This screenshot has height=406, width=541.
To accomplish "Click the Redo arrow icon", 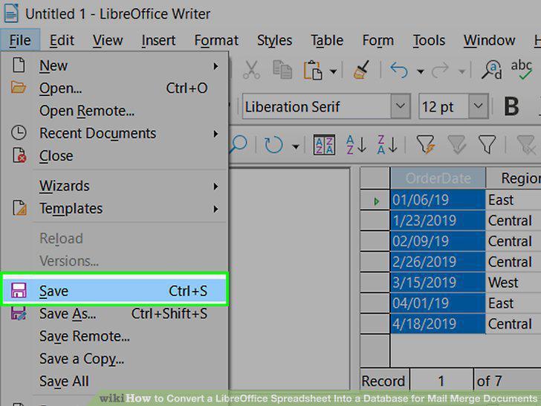I will (440, 71).
